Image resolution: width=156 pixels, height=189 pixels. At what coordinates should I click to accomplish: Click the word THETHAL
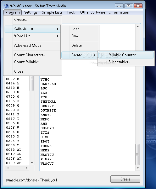(48, 102)
